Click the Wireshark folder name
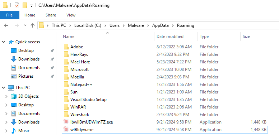This screenshot has width=279, height=135. [80, 115]
